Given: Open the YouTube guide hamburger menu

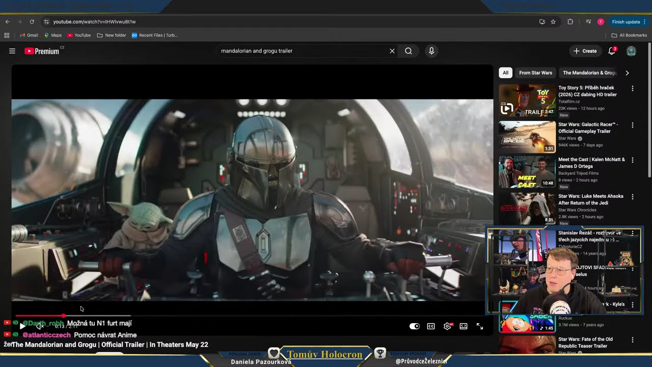Looking at the screenshot, I should point(12,51).
